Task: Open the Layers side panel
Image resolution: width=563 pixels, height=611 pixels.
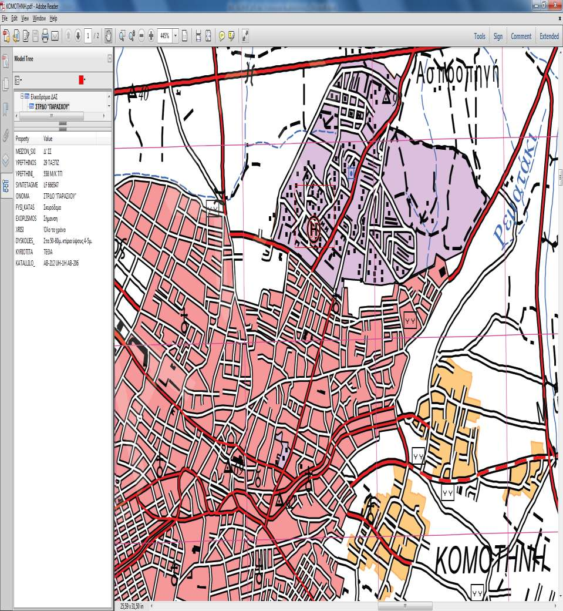Action: click(x=5, y=160)
